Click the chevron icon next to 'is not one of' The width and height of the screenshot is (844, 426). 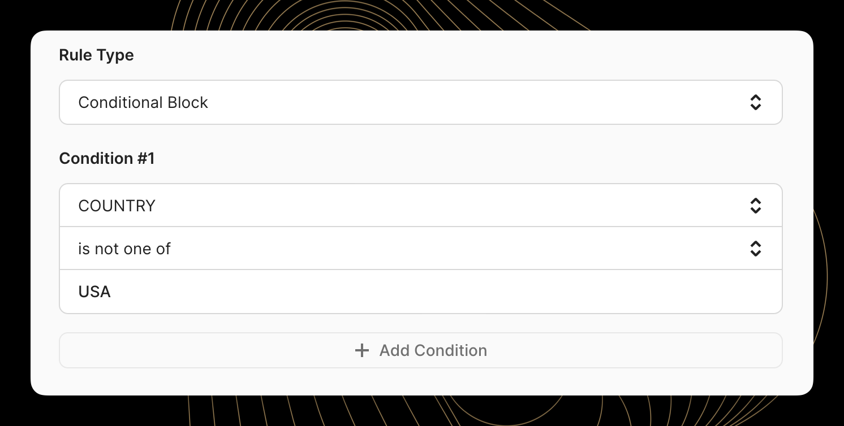pos(756,249)
